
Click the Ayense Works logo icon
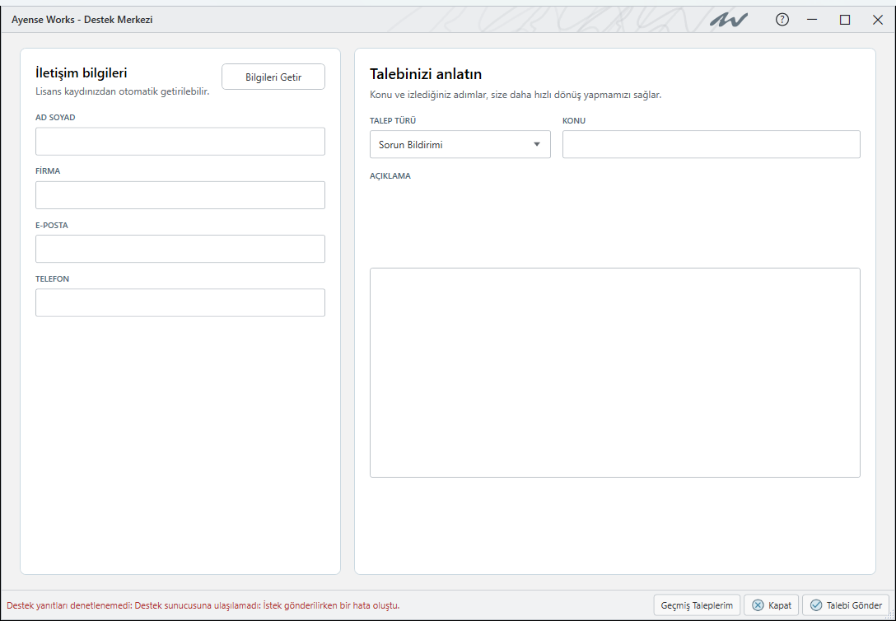click(729, 20)
